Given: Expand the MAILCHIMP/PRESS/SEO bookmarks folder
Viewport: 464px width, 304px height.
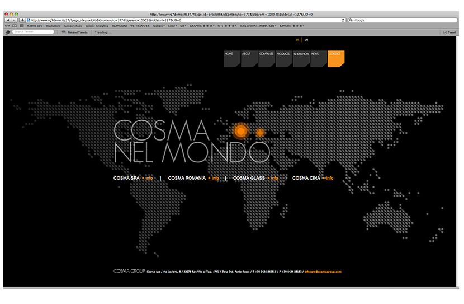Looking at the screenshot, I should pos(258,26).
